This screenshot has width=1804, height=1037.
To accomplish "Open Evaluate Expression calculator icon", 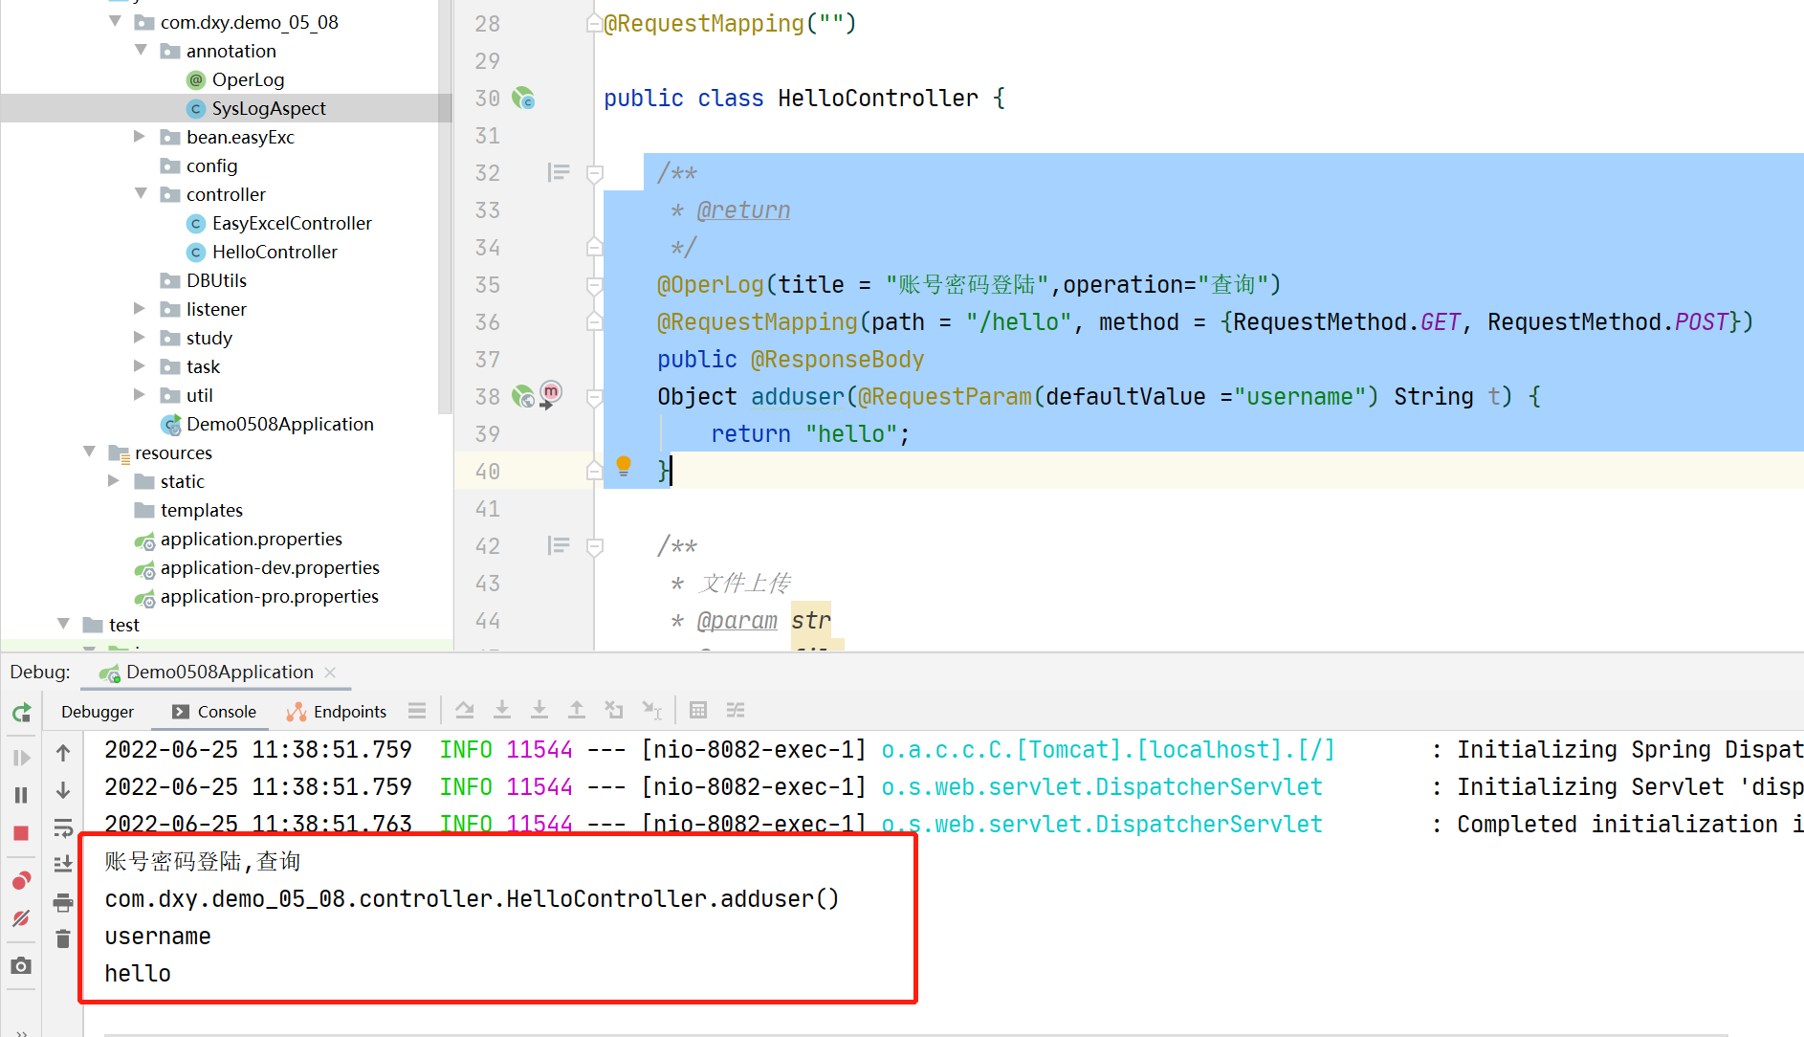I will [x=698, y=710].
